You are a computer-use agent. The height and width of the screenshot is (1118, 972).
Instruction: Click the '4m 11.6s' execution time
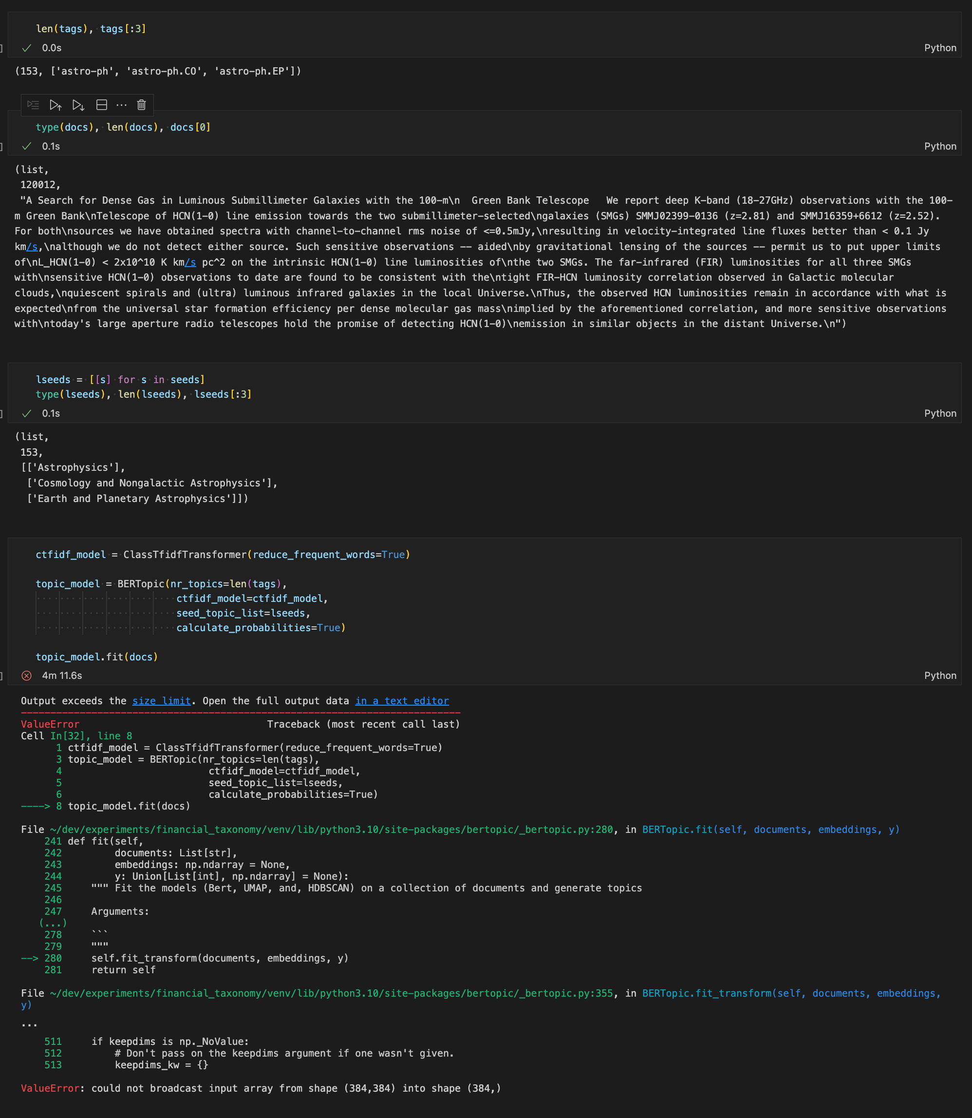point(62,675)
